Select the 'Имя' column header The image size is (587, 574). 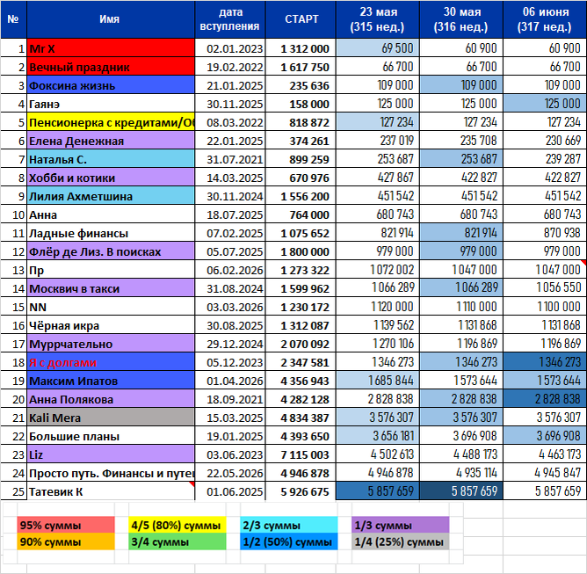[x=111, y=19]
